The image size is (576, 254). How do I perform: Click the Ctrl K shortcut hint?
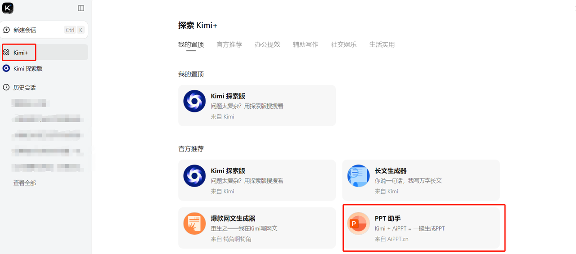pyautogui.click(x=75, y=30)
